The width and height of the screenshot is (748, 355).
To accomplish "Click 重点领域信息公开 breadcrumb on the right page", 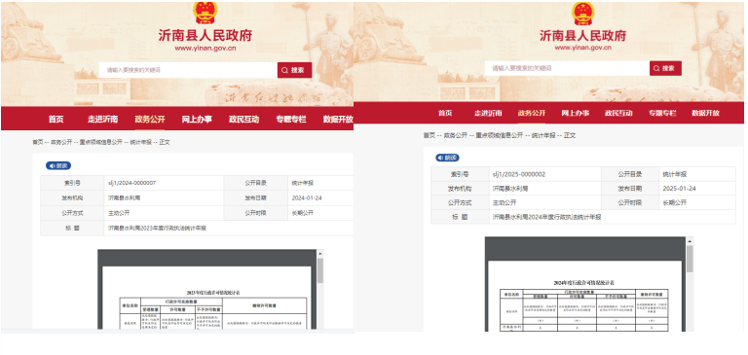I will point(499,135).
